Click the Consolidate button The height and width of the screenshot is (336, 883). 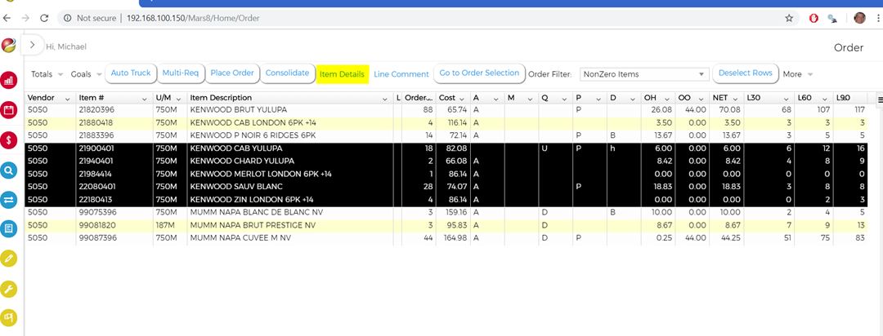(287, 73)
